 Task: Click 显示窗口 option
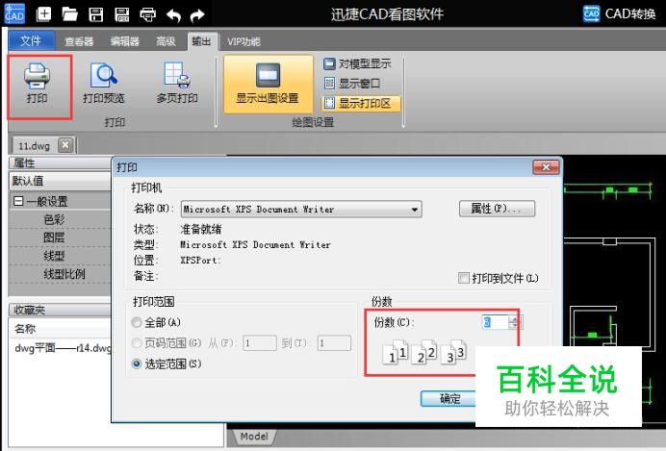point(351,83)
